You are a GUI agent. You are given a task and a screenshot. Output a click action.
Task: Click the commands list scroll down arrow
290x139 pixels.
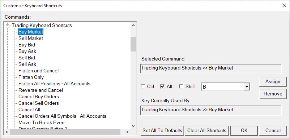point(133,126)
